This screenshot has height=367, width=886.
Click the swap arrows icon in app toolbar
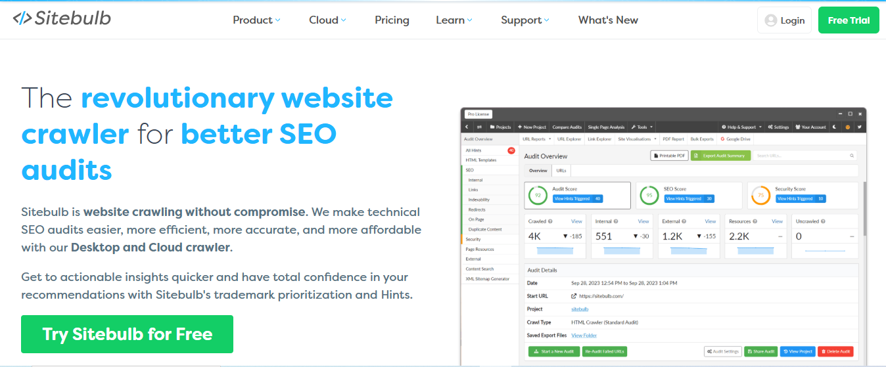479,127
